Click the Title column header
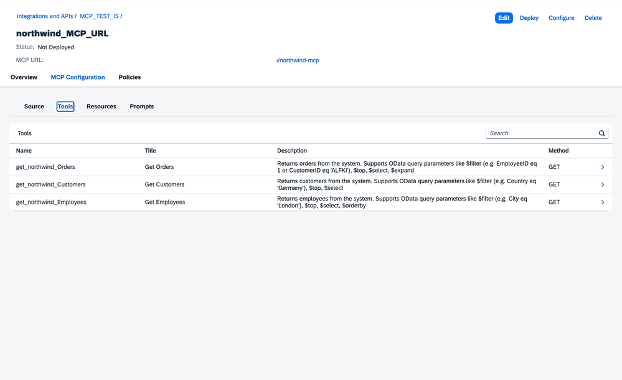The image size is (622, 380). (x=150, y=151)
